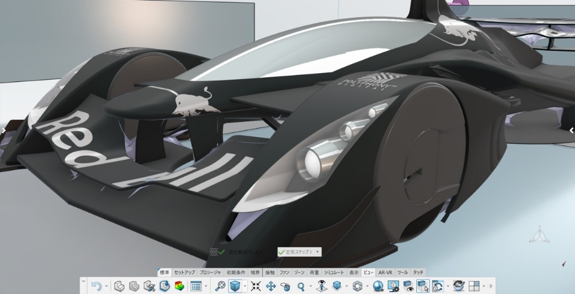
Task: Expand left side panel arrow
Action: point(3,130)
